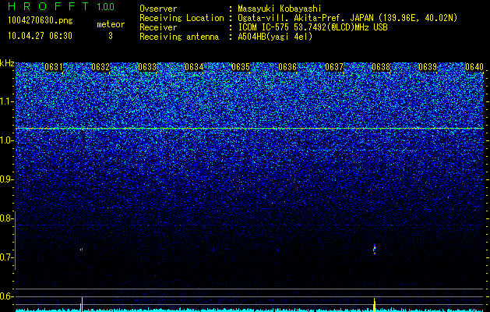Click the Receiving Location label
490x312 pixels.
pyautogui.click(x=182, y=18)
